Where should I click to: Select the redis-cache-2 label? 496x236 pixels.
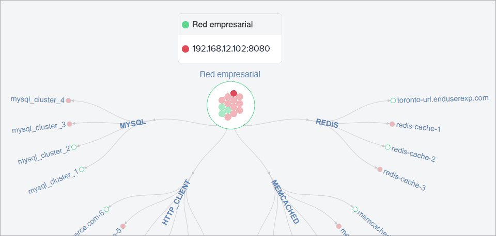(413, 154)
